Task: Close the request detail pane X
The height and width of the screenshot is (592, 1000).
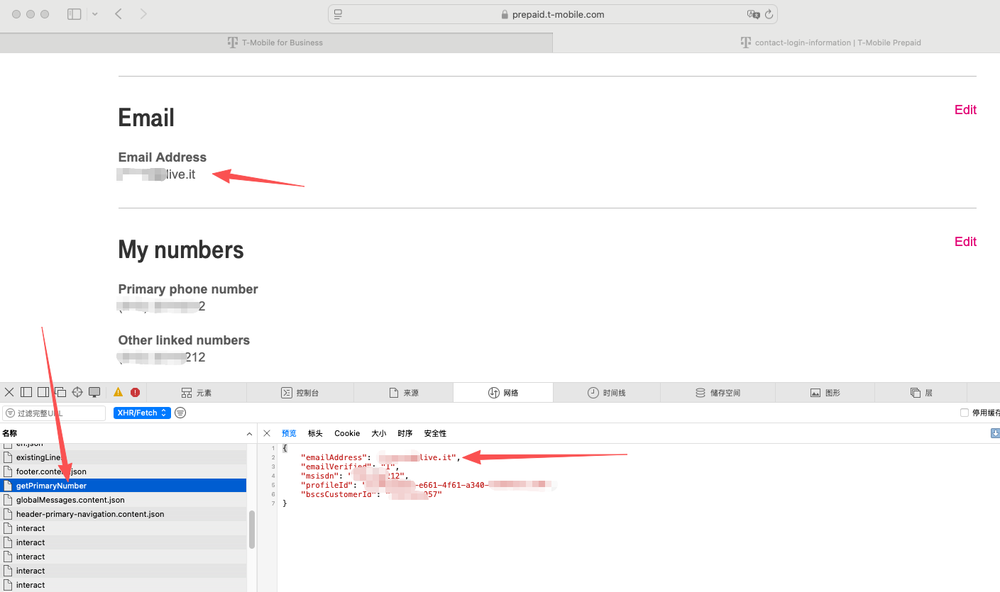Action: (x=267, y=433)
